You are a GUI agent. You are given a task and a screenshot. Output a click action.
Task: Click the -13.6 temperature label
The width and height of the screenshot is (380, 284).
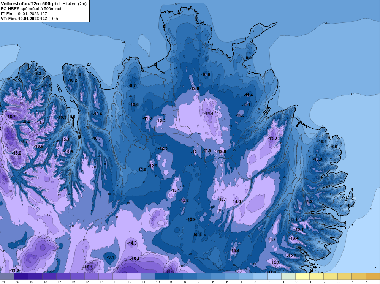41,122
